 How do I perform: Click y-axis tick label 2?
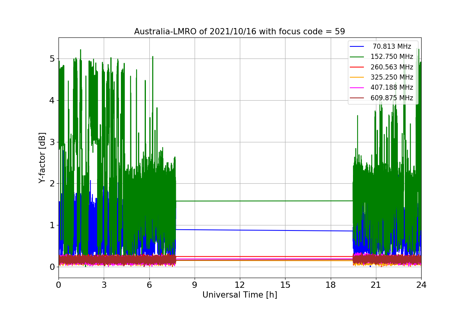click(52, 184)
